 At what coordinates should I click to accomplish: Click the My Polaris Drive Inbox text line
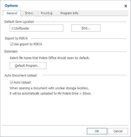tap(51, 93)
